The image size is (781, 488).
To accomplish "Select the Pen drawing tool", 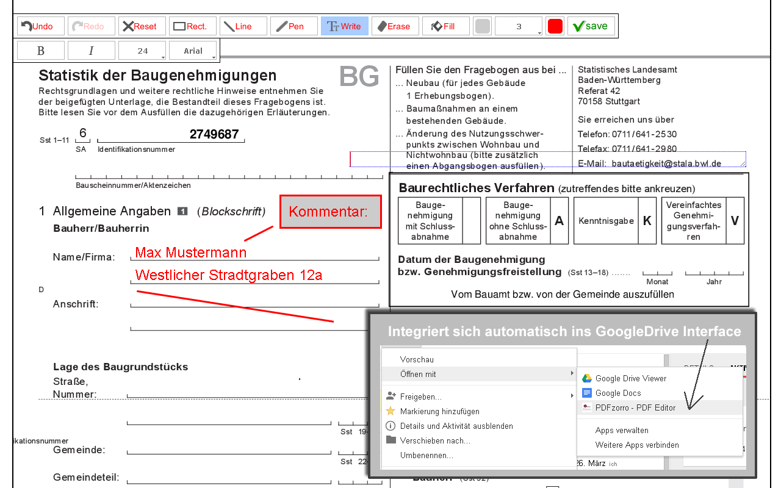I will tap(294, 26).
